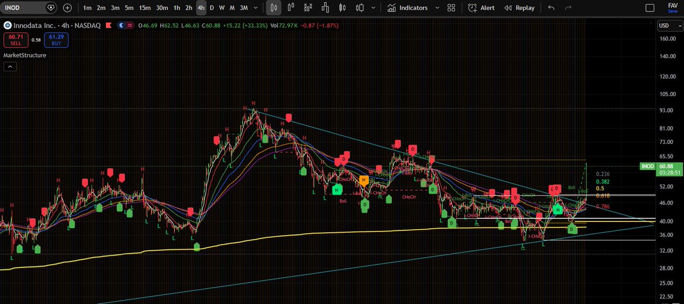684x304 pixels.
Task: Click the Innodata company logo icon
Action: coord(7,26)
